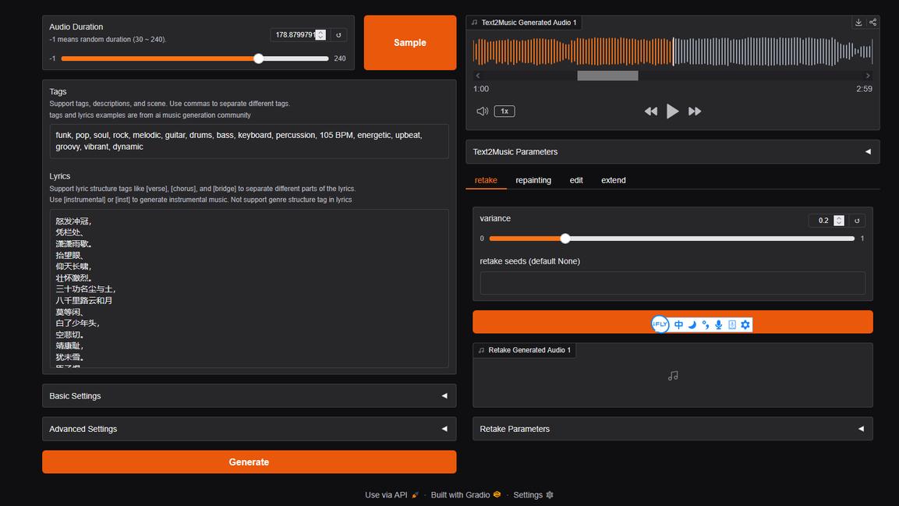Click the waveform horizontal scrollbar thumb
This screenshot has width=899, height=506.
point(607,76)
